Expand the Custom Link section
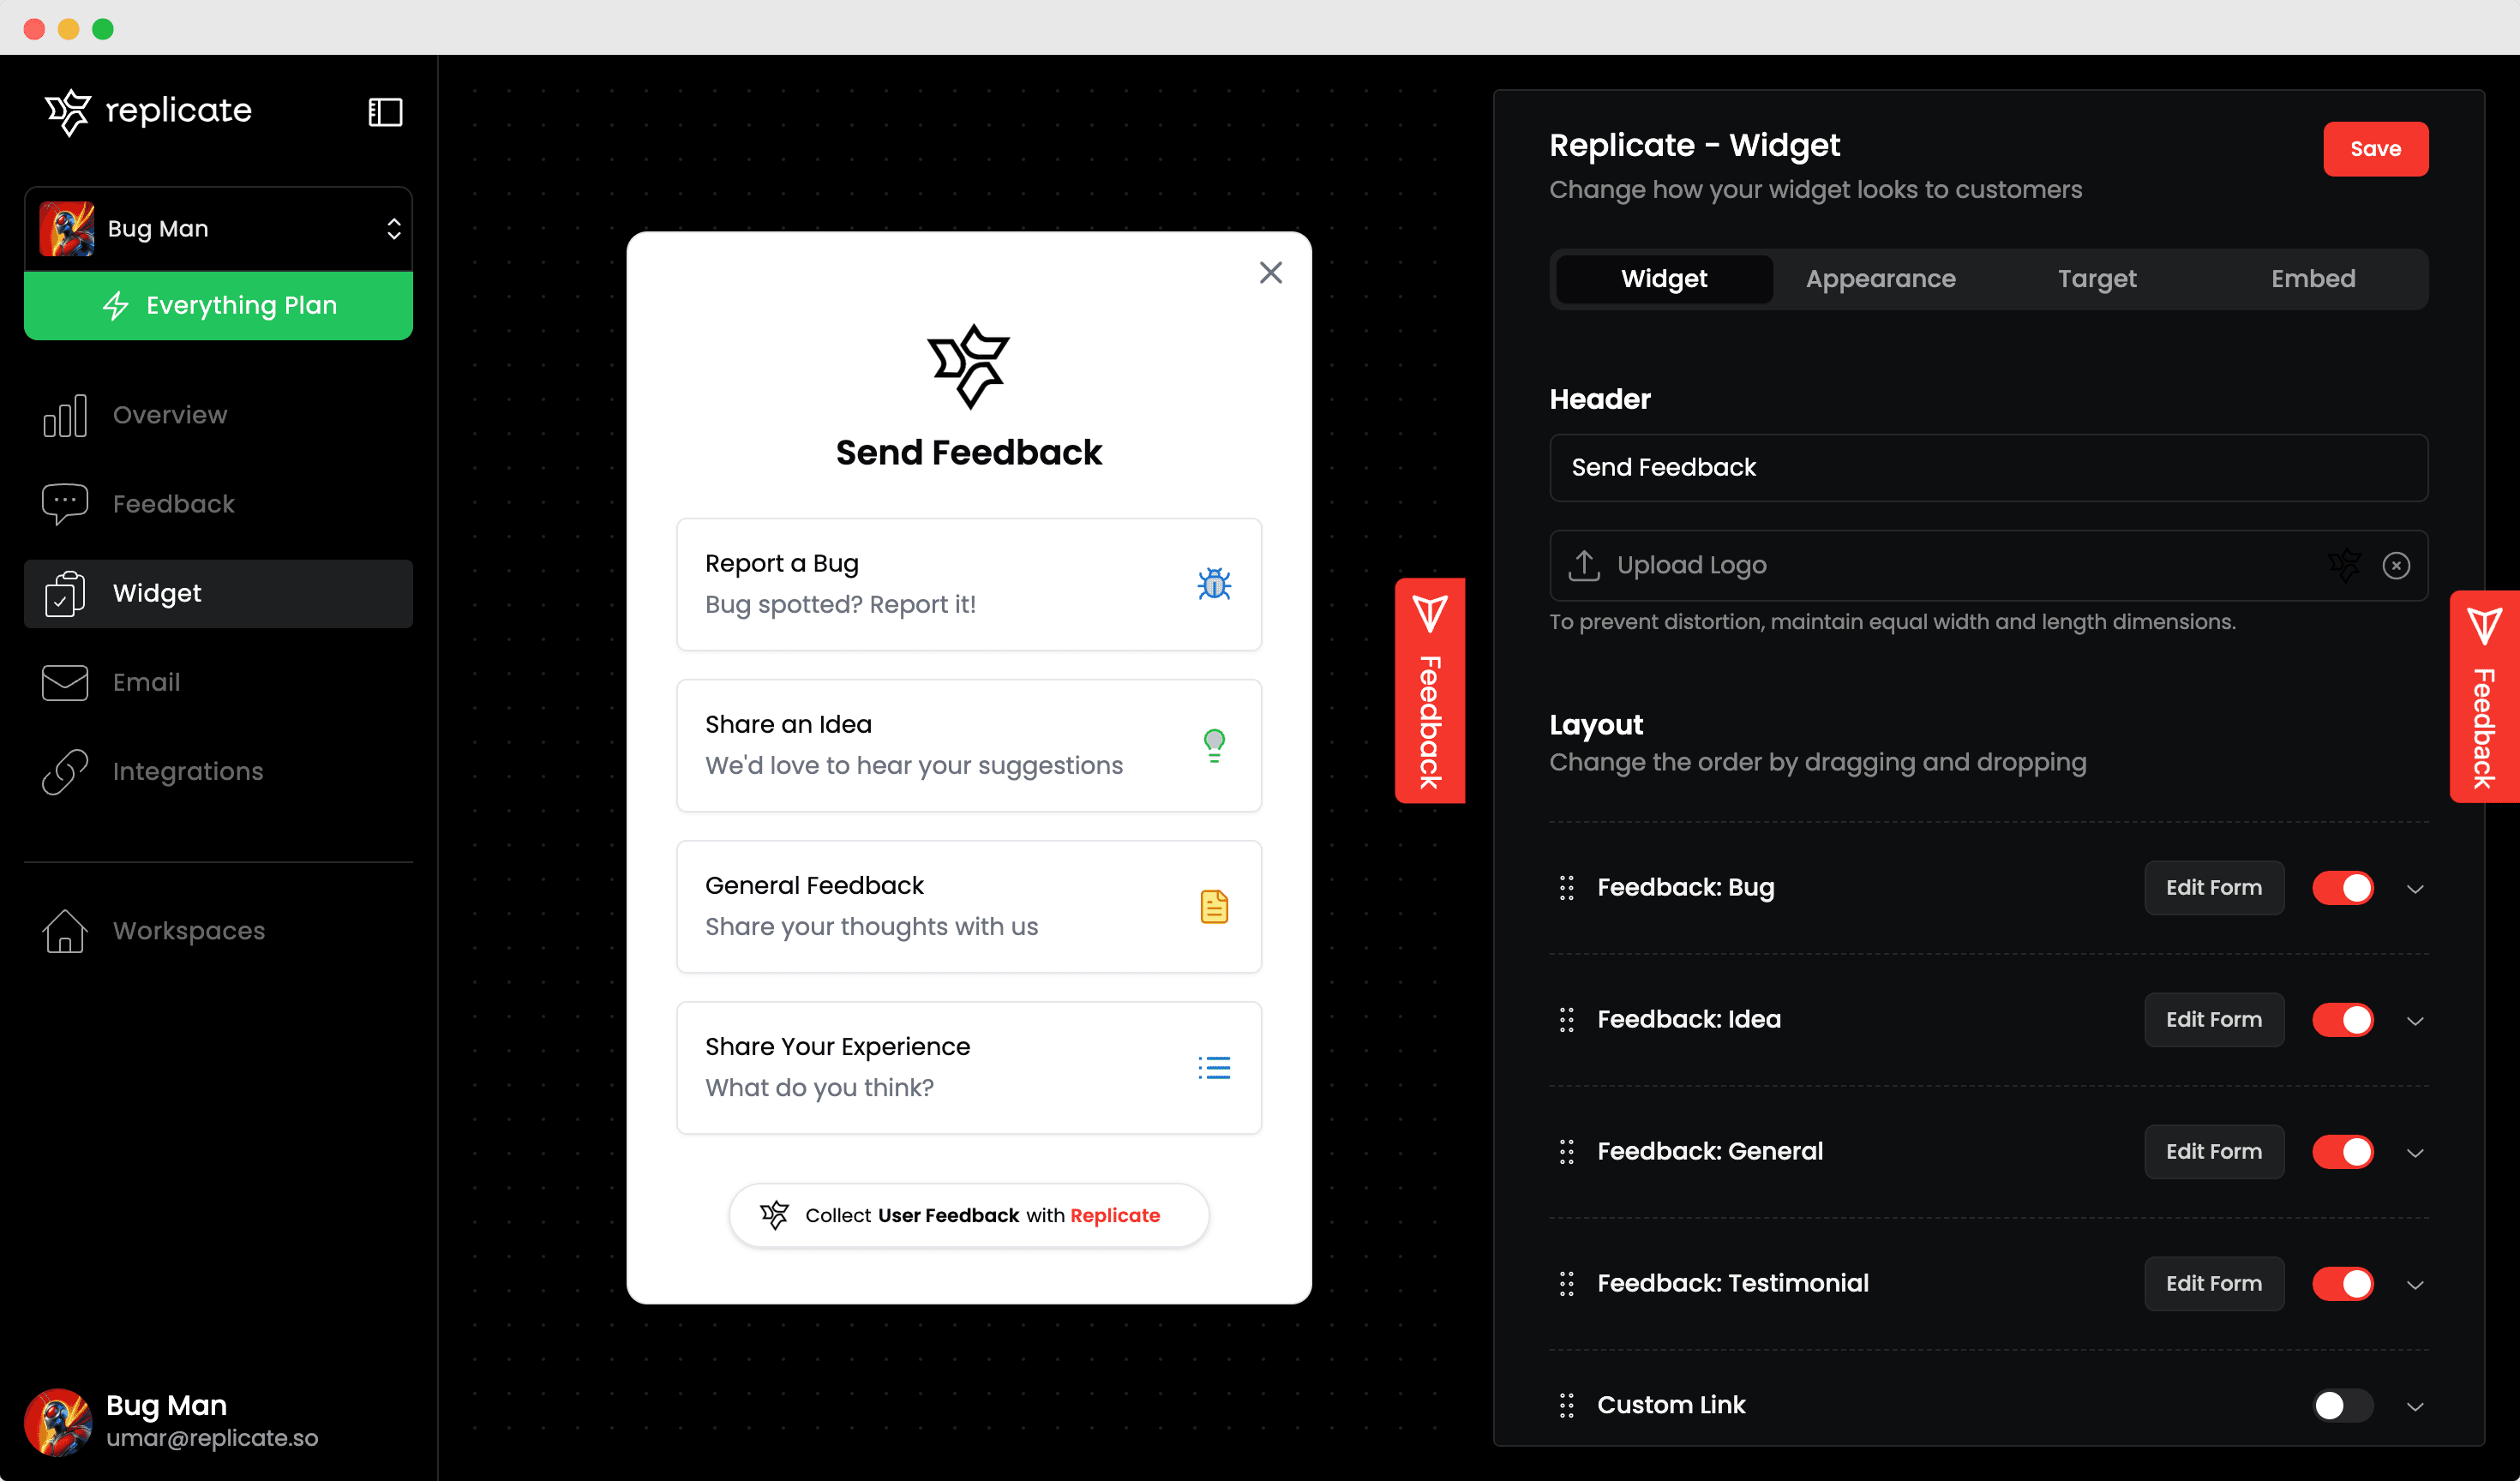Image resolution: width=2520 pixels, height=1481 pixels. pos(2416,1406)
